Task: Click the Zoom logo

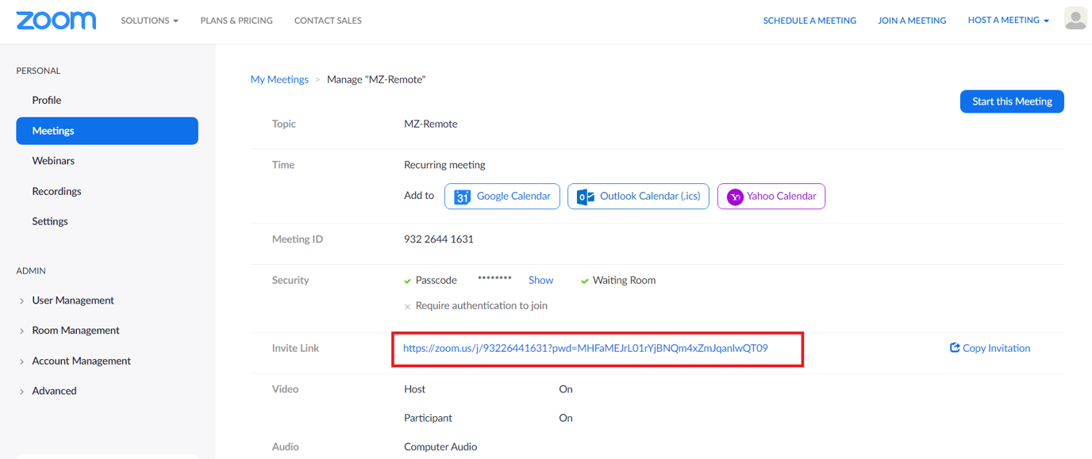Action: (x=56, y=20)
